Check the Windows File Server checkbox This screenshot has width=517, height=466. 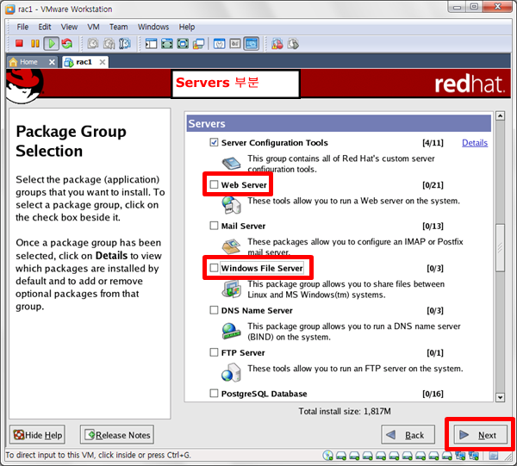pos(214,268)
